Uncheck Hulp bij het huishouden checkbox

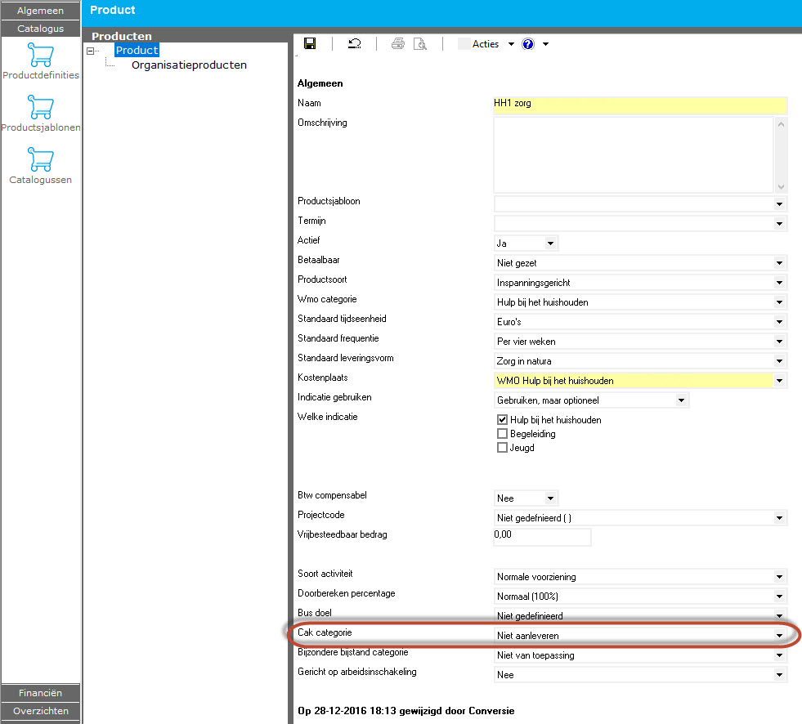click(x=502, y=420)
